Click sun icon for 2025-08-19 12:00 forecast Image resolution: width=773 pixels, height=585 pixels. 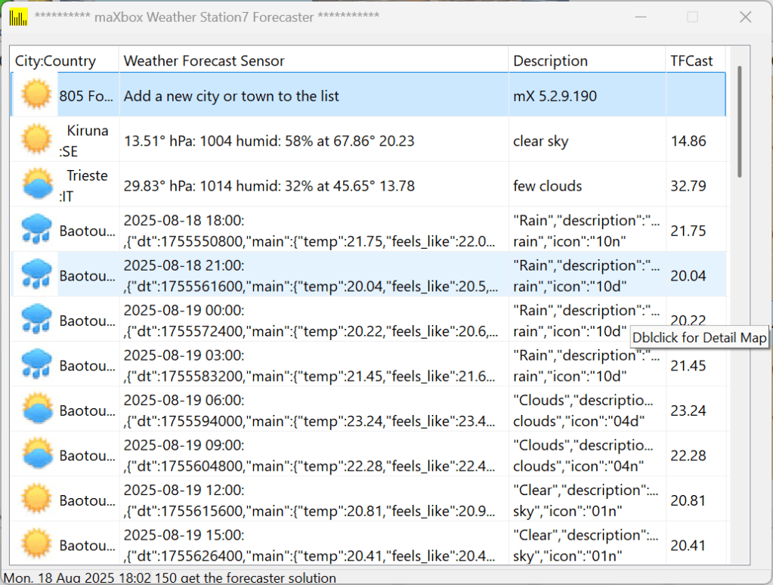tap(36, 500)
